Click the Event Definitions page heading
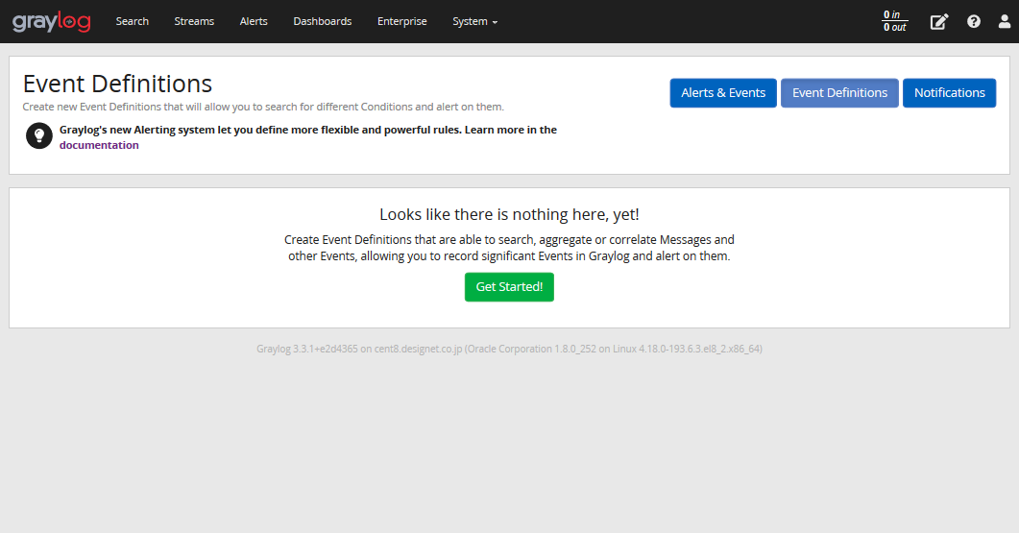Viewport: 1019px width, 533px height. pyautogui.click(x=117, y=84)
